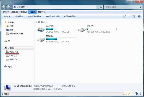The height and width of the screenshot is (97, 144).
Task: Click the computer icon in address bar
Action: coord(14,7)
